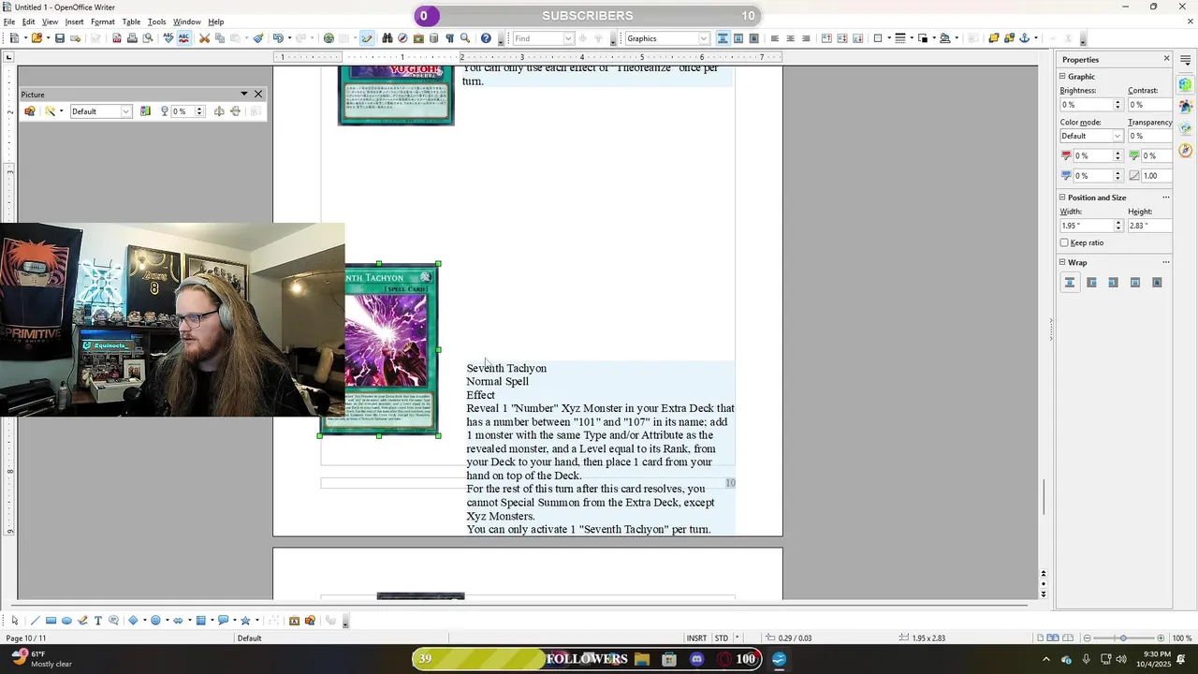
Task: Click the Clone Formatting paintbrush icon
Action: pyautogui.click(x=258, y=38)
